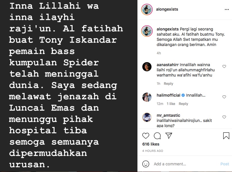The image size is (232, 172).
Task: Save post with bookmark icon
Action: pos(226,136)
